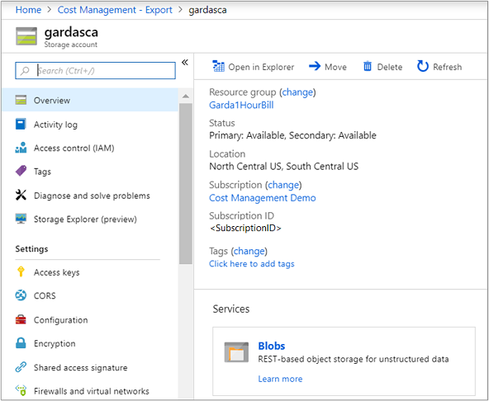
Task: Open Cost Management Demo subscription link
Action: tap(263, 198)
